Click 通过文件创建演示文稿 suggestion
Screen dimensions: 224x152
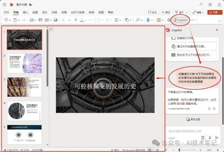[x=192, y=46]
